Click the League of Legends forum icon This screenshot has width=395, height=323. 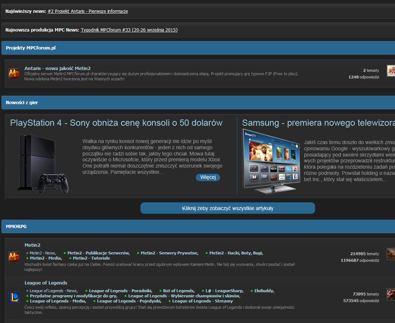pyautogui.click(x=14, y=297)
